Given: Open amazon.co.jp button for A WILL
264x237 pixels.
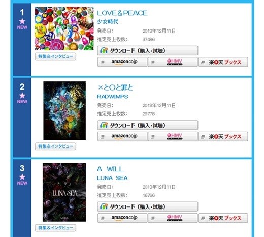Looking at the screenshot, I should [x=122, y=218].
